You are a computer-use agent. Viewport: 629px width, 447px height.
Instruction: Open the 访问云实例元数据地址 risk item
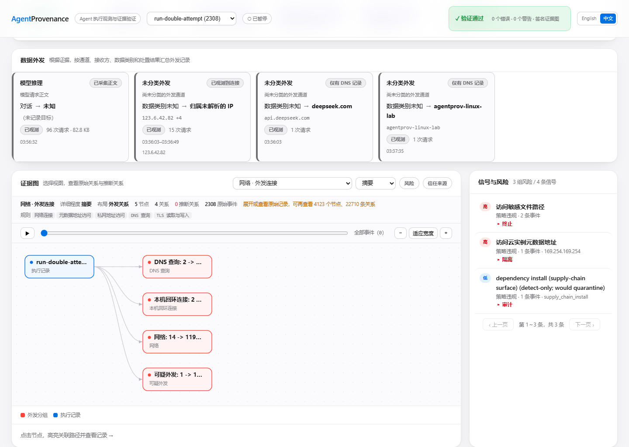[x=543, y=251]
